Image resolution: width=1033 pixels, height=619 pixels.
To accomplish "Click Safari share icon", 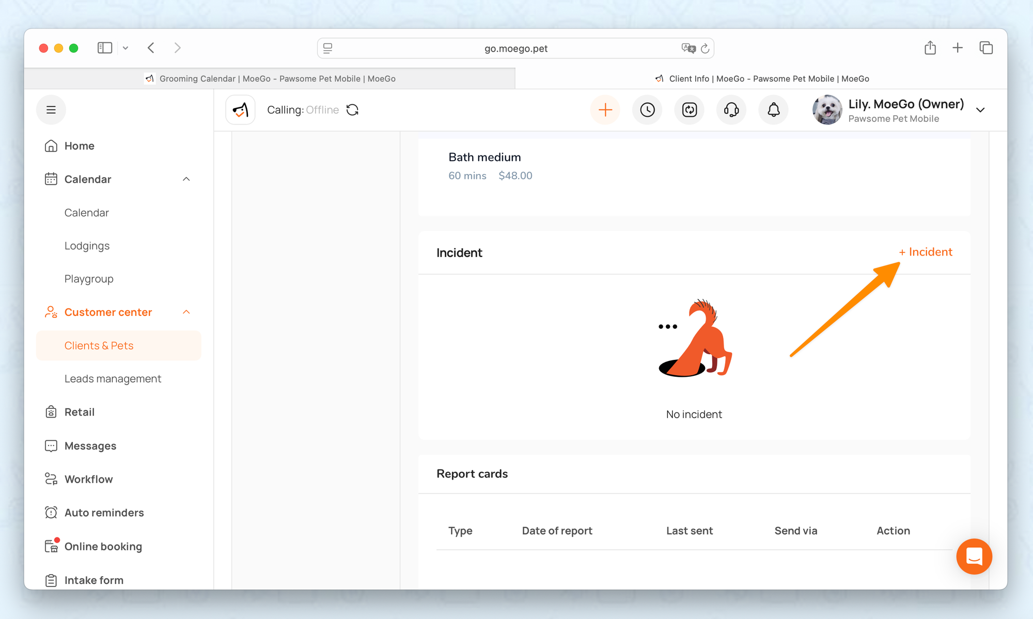I will (930, 48).
